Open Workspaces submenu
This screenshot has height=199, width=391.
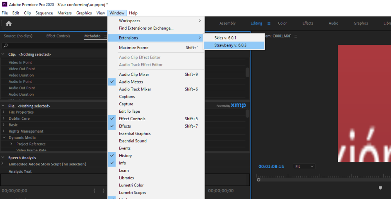[156, 21]
